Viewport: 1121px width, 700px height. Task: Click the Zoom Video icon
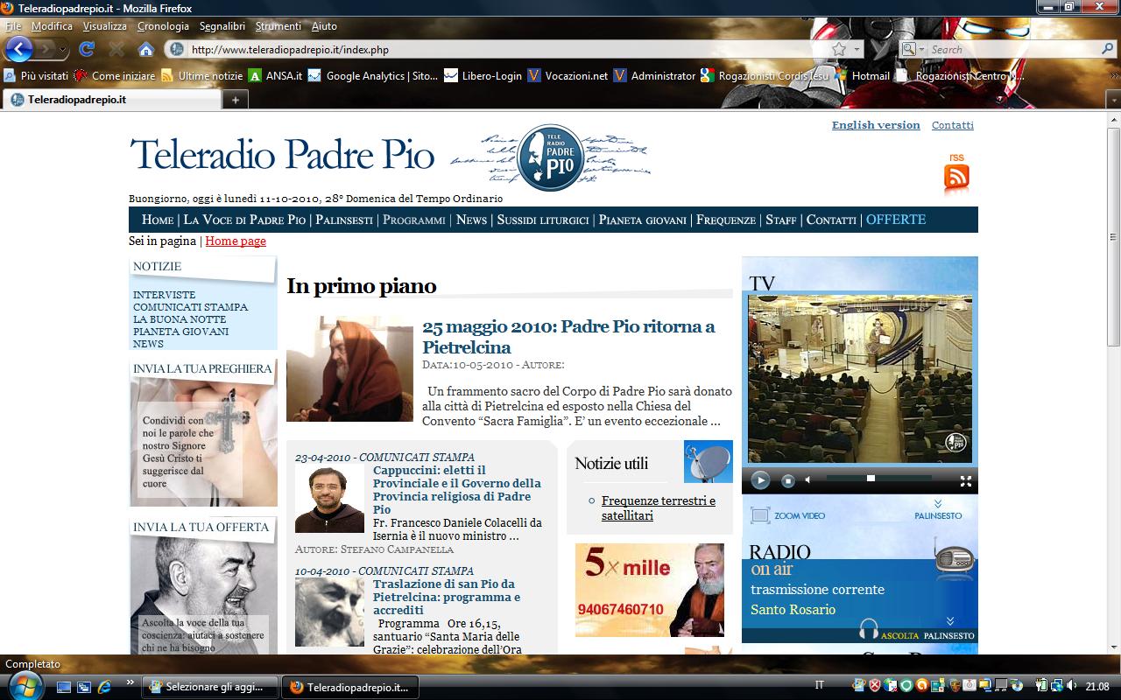758,515
